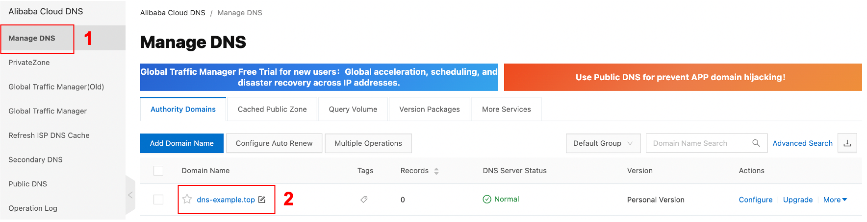Image resolution: width=867 pixels, height=222 pixels.
Task: Open the Version Packages tab
Action: [430, 109]
